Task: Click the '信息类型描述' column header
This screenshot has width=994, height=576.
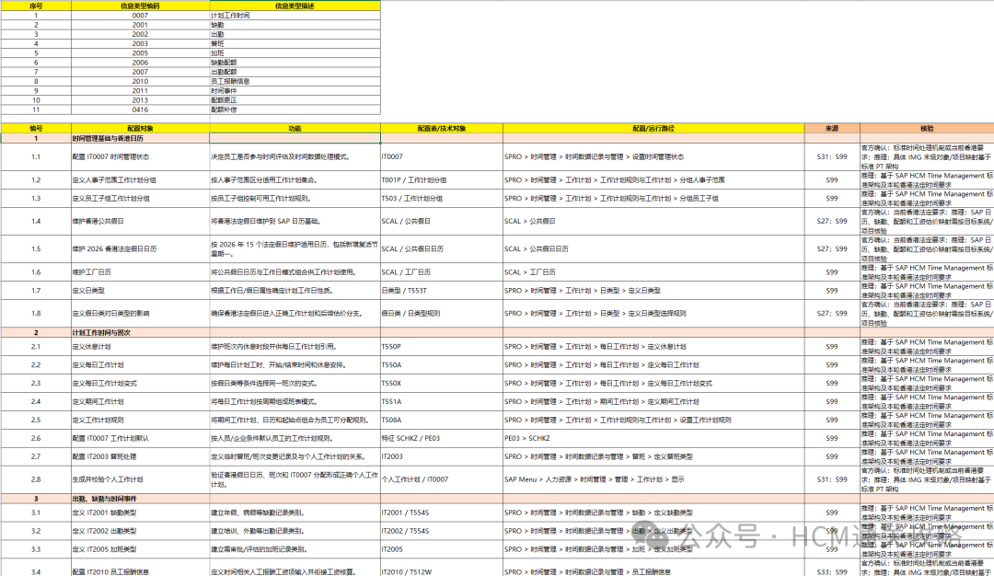Action: coord(295,6)
